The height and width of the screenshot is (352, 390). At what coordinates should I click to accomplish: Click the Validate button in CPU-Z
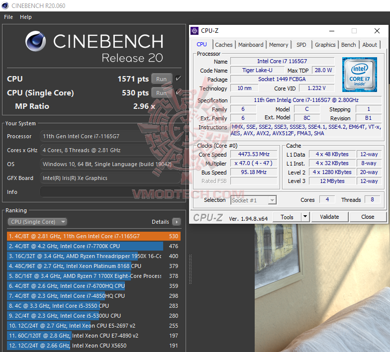[329, 217]
